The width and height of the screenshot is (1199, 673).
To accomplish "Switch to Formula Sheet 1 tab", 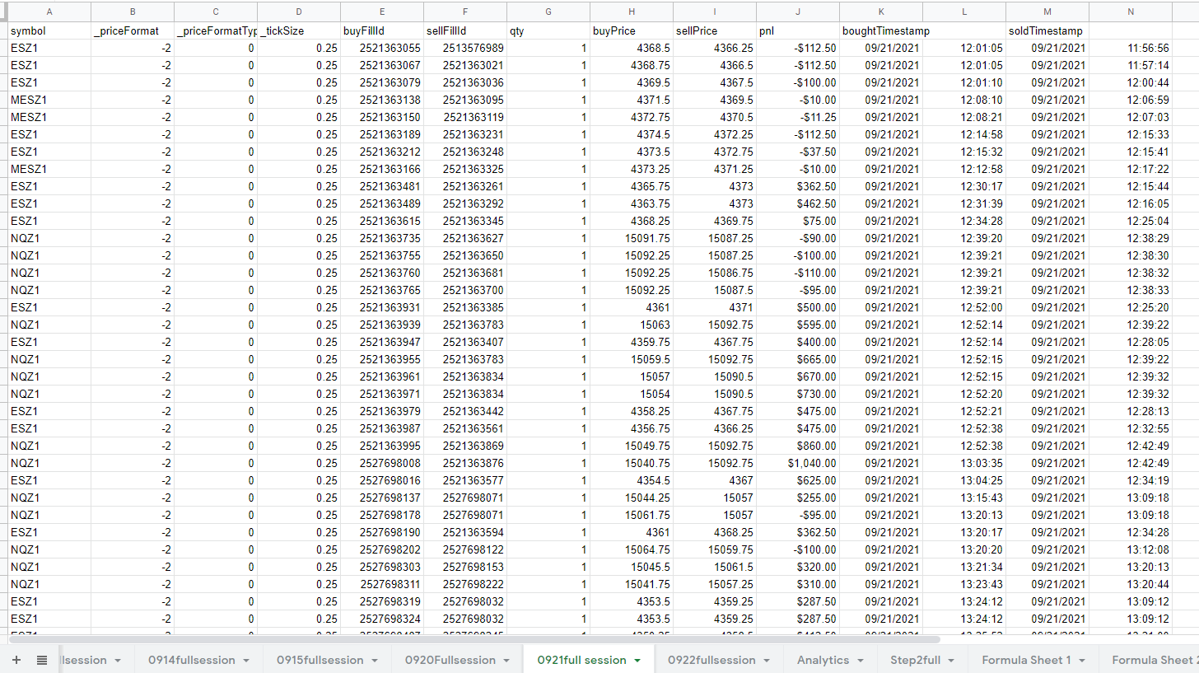I will pos(1026,660).
